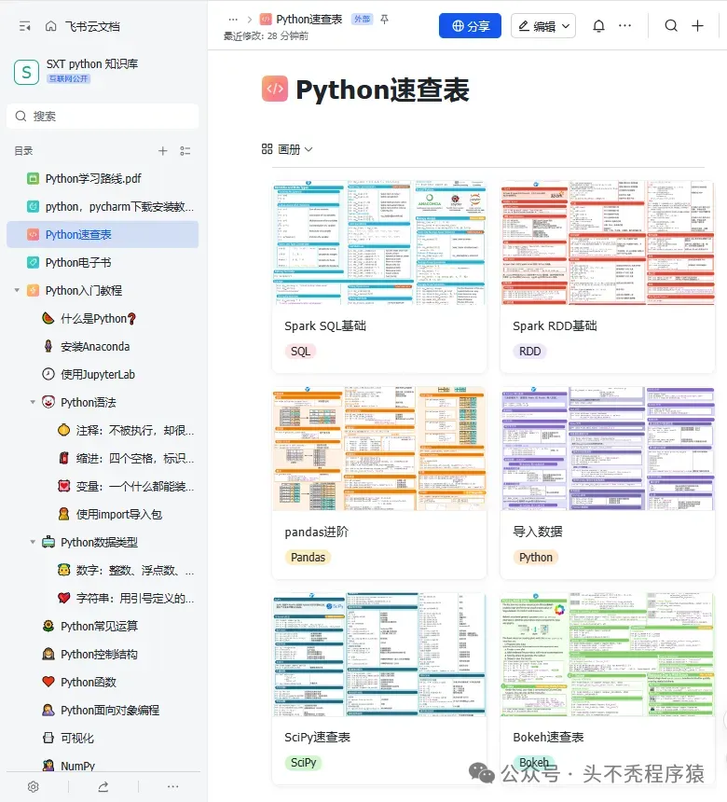Pin the document with the pin icon
Screen dimensions: 727x802
point(384,19)
